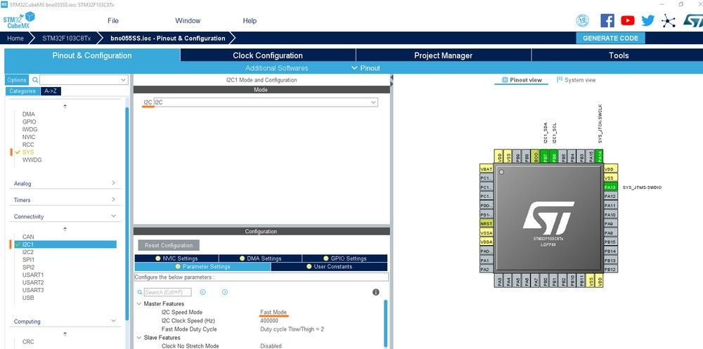
Task: Click the NRST pin on the chip
Action: click(x=486, y=223)
